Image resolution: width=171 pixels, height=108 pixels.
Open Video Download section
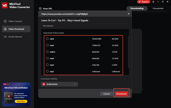click(x=16, y=29)
